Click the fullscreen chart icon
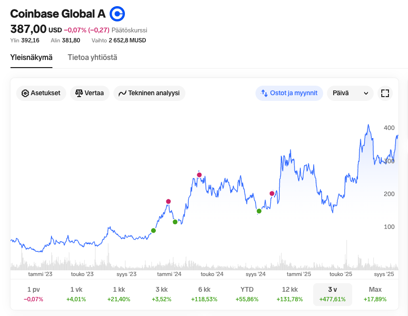Viewport: 408px width, 316px height. pyautogui.click(x=385, y=93)
